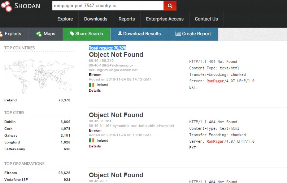The width and height of the screenshot is (287, 183).
Task: Go to Reports in navigation
Action: tap(127, 19)
